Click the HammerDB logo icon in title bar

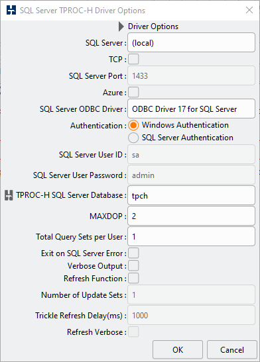coord(11,10)
